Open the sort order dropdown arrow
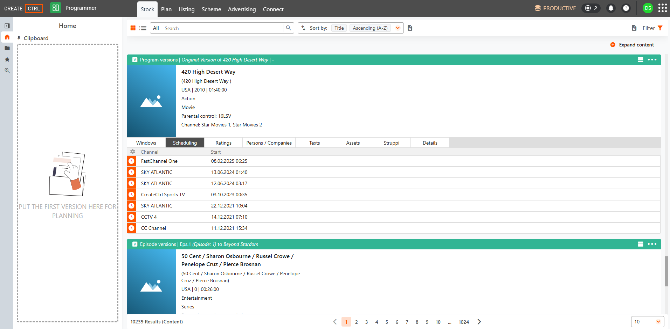 pyautogui.click(x=398, y=28)
